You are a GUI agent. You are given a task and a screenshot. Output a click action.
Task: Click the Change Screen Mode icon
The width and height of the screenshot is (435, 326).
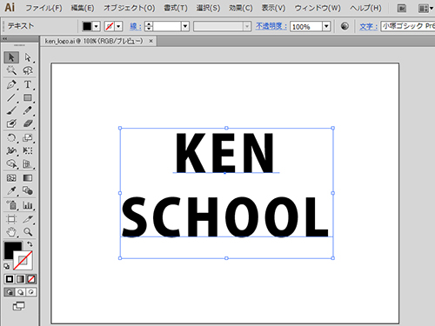19,306
